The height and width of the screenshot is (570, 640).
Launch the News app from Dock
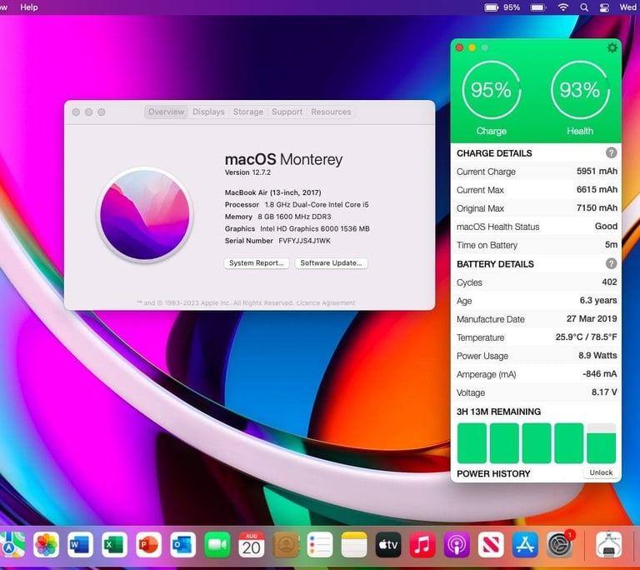491,545
